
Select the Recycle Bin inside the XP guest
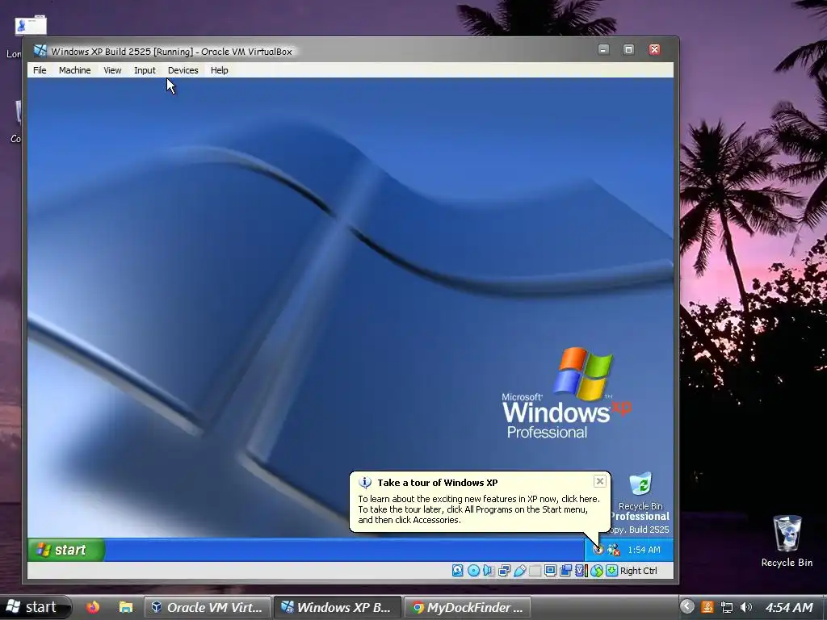click(640, 491)
